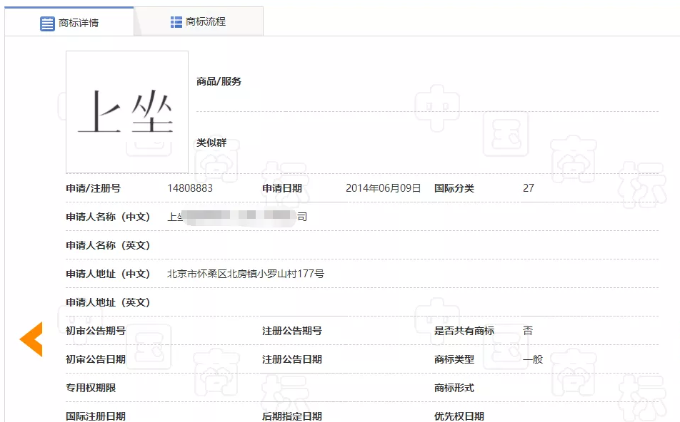Click the blurred applicant Chinese name
The width and height of the screenshot is (680, 422).
pos(237,217)
